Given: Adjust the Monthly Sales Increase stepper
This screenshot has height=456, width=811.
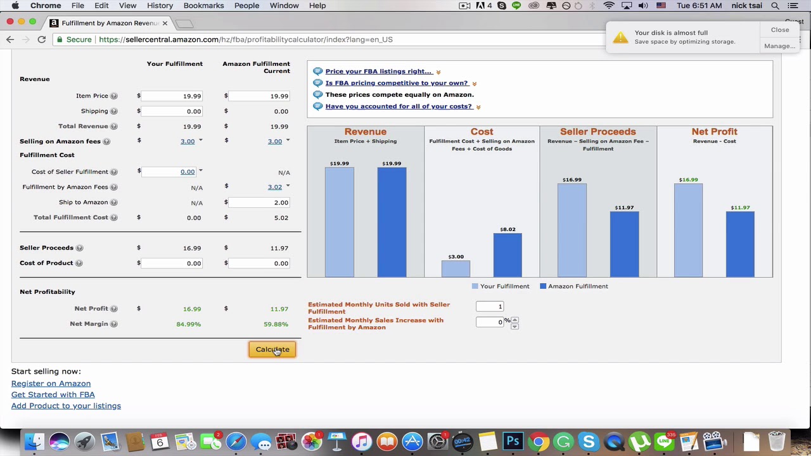Looking at the screenshot, I should coord(514,323).
